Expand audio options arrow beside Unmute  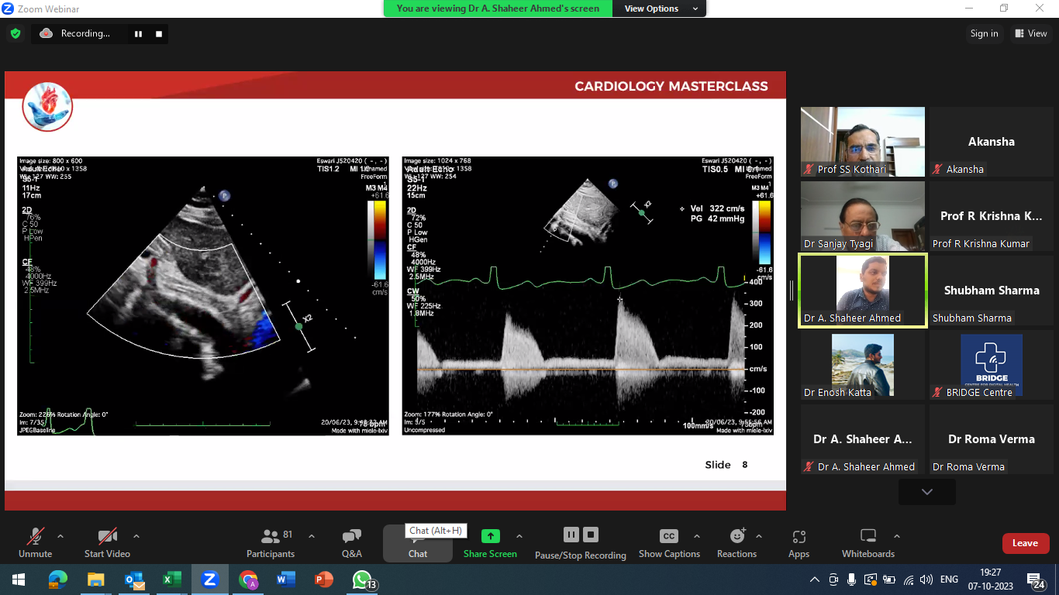(60, 536)
